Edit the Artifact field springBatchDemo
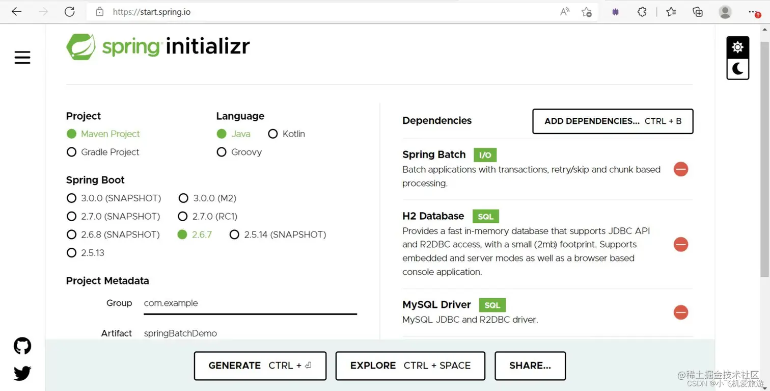 [x=250, y=333]
